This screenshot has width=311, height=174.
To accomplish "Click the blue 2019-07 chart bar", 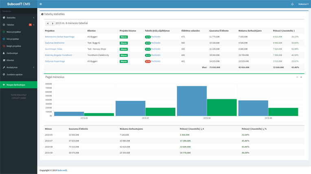I will pyautogui.click(x=131, y=108).
